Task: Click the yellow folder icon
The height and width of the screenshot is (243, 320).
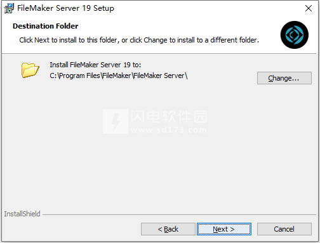Action: (30, 70)
